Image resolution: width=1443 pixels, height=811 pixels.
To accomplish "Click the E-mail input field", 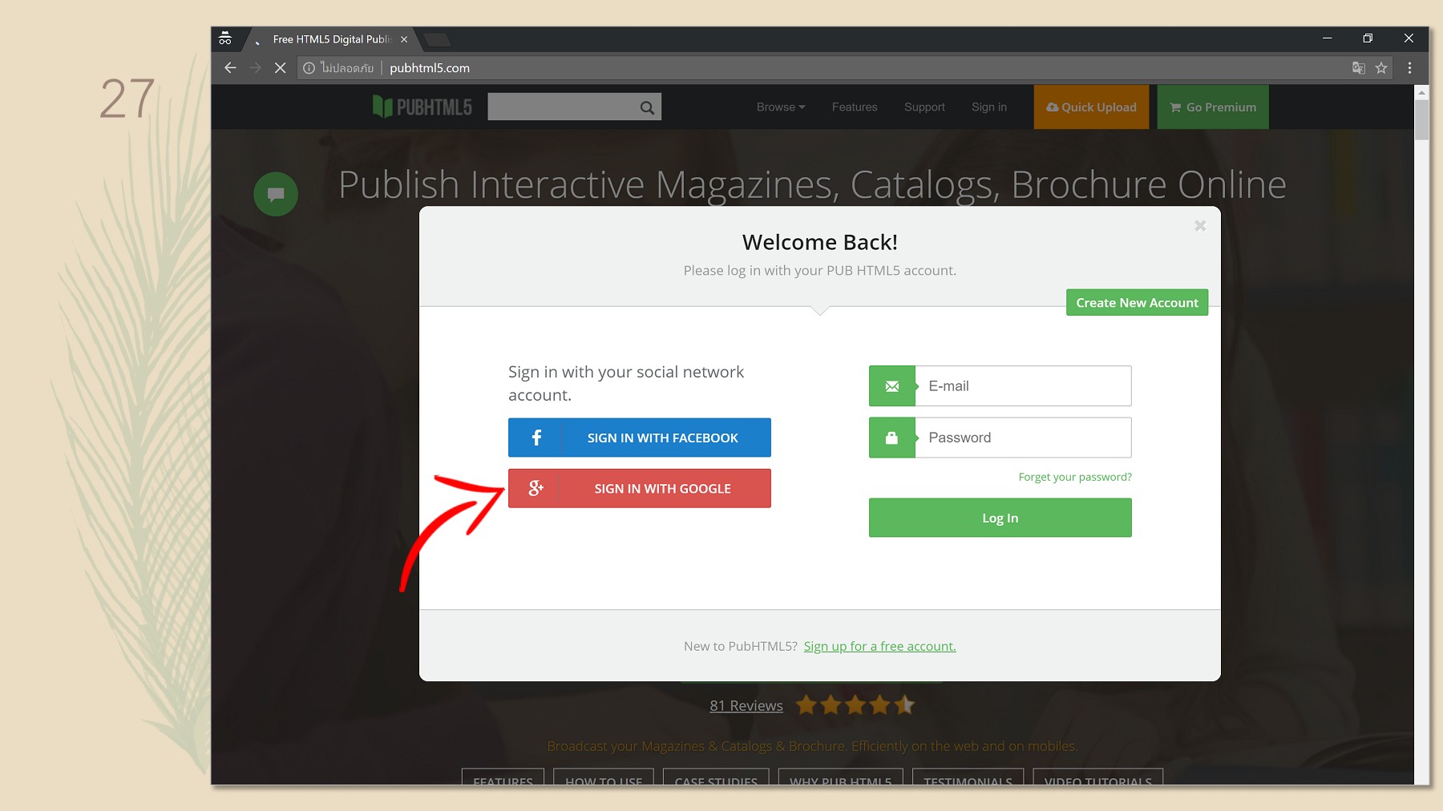I will pyautogui.click(x=1022, y=386).
